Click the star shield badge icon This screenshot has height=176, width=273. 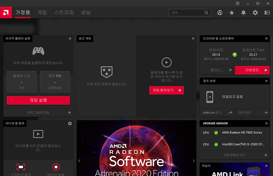(x=107, y=72)
